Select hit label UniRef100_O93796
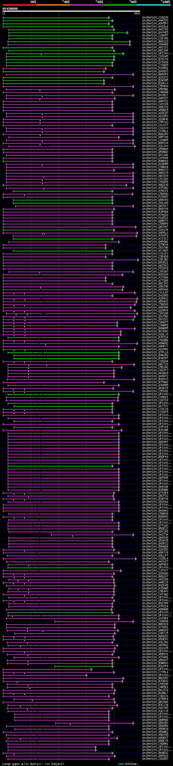Image resolution: width=173 pixels, height=766 pixels. coord(155,248)
